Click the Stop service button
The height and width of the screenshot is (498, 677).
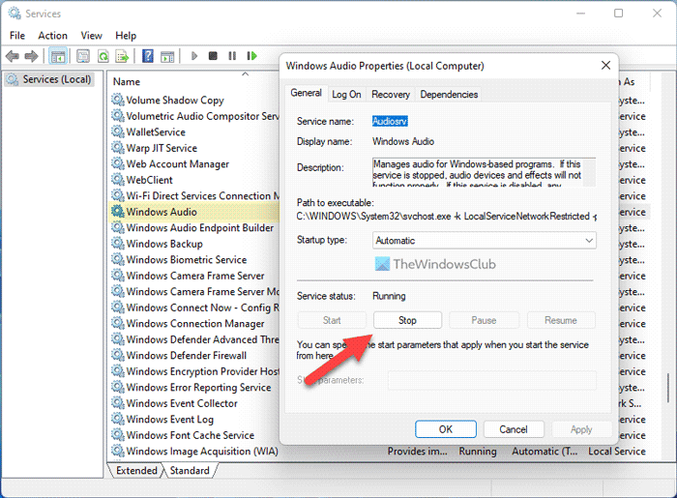407,320
